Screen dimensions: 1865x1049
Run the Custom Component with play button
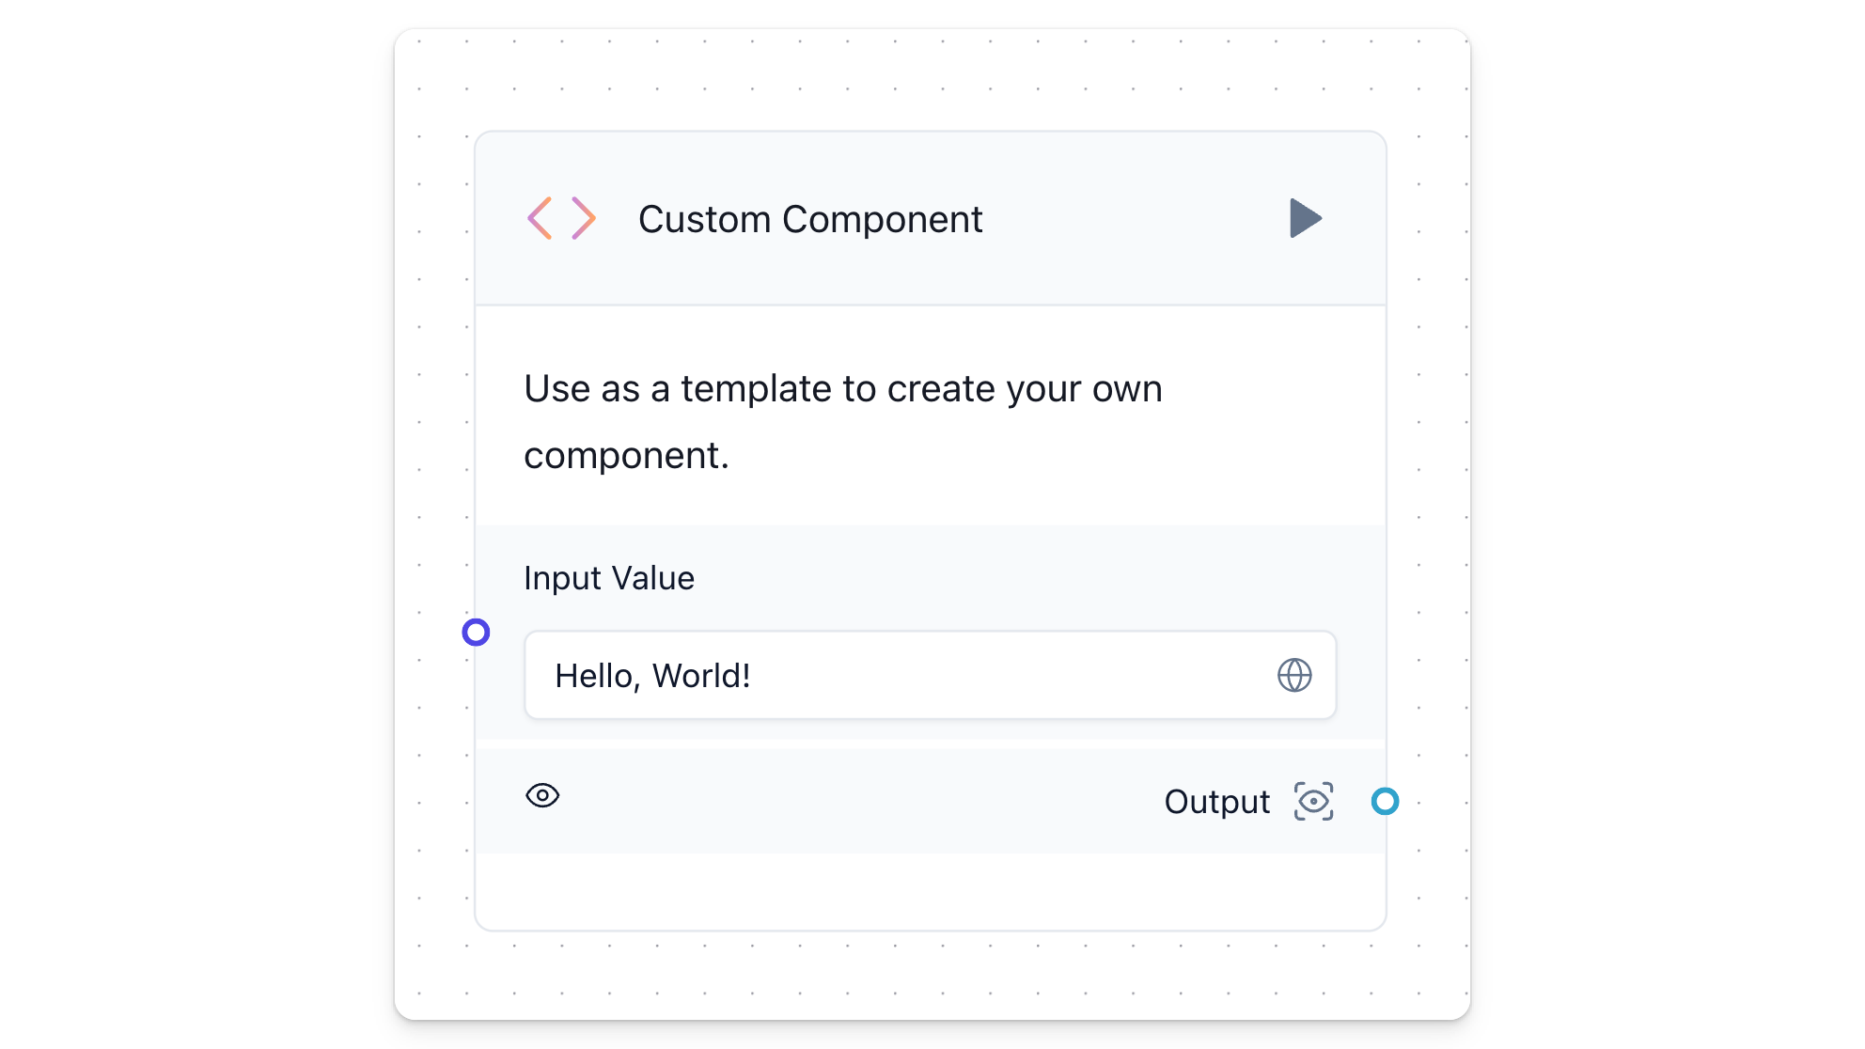1305,218
